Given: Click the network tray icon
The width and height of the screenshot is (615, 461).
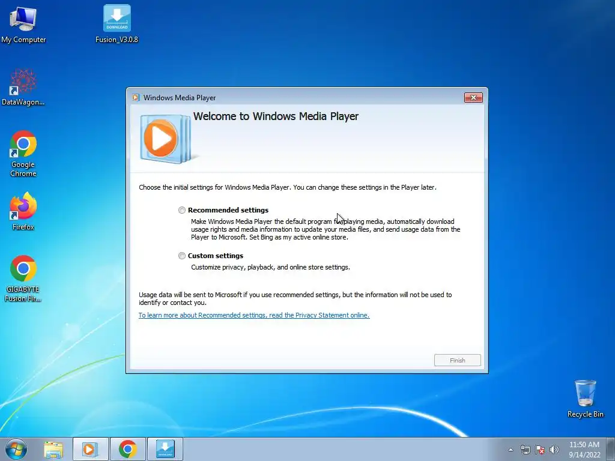Looking at the screenshot, I should click(525, 450).
